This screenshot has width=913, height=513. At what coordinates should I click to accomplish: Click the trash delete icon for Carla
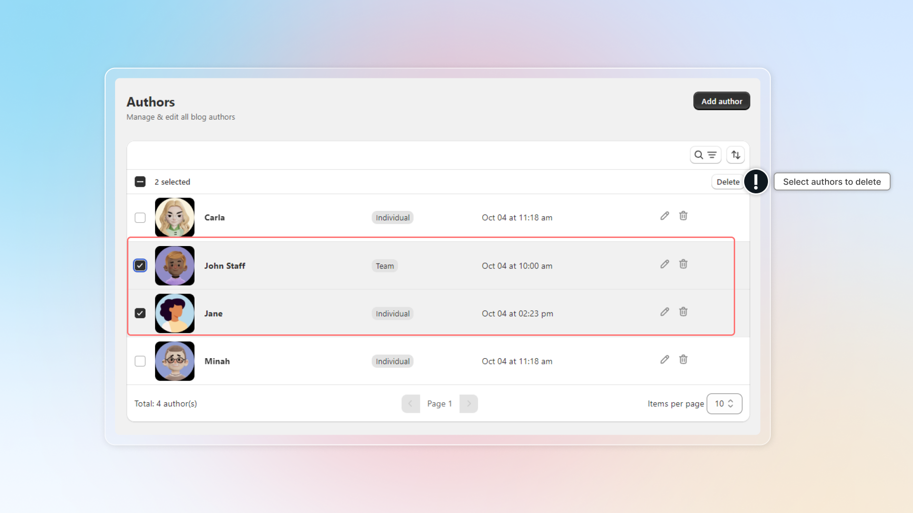point(683,216)
